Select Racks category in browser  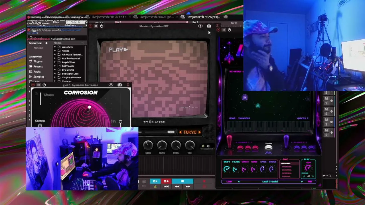[x=35, y=72]
